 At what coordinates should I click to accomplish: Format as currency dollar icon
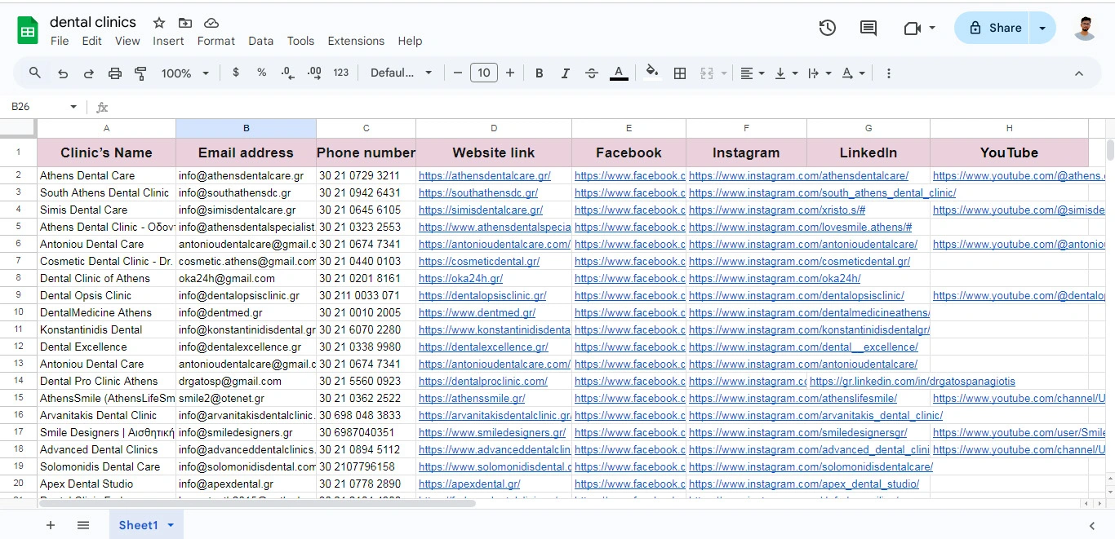click(236, 73)
